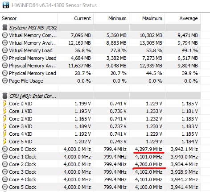Select the Core 3 Clock sensor label

coord(22,172)
